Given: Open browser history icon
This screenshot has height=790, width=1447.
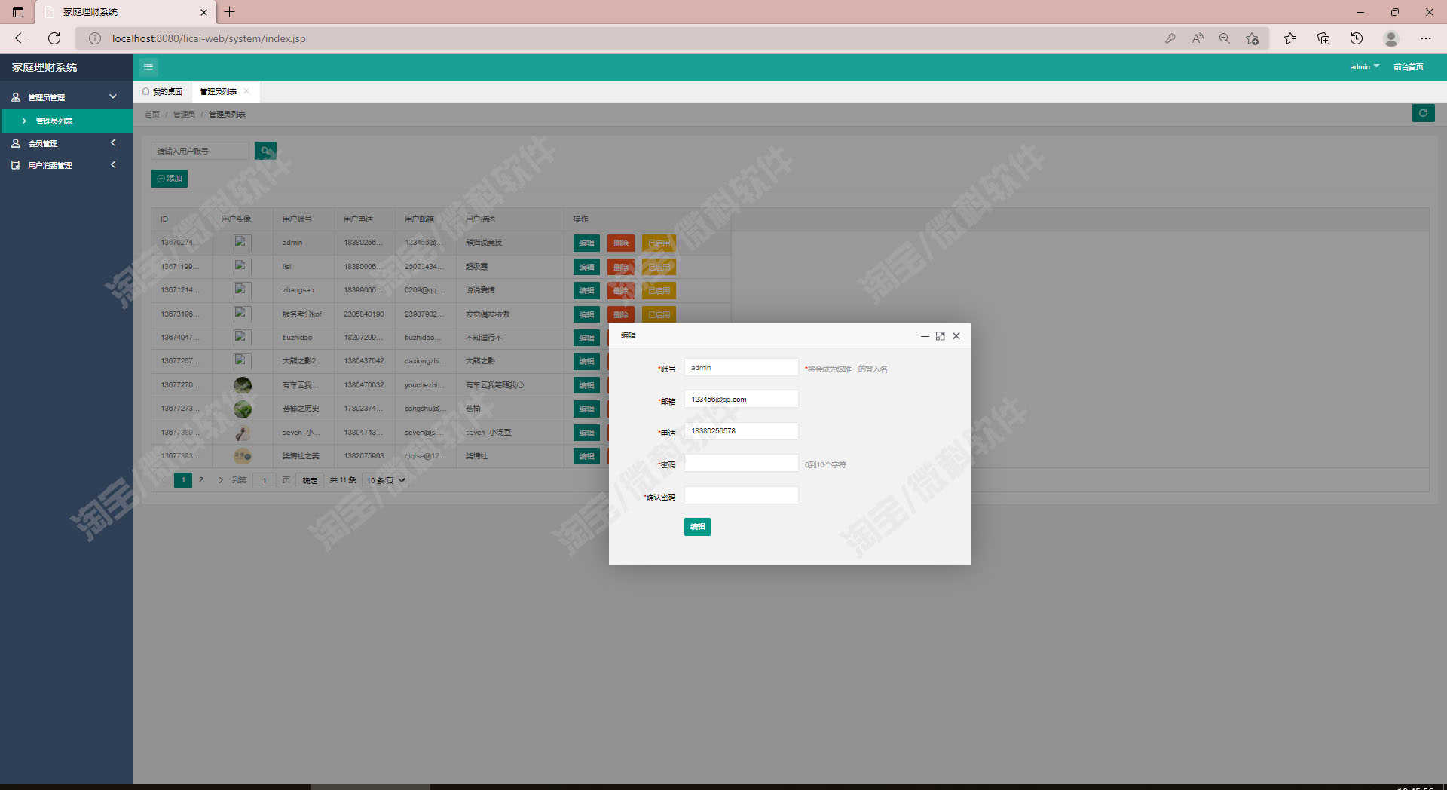Looking at the screenshot, I should [x=1357, y=38].
